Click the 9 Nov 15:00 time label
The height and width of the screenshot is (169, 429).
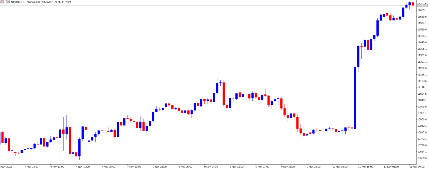pyautogui.click(x=288, y=167)
